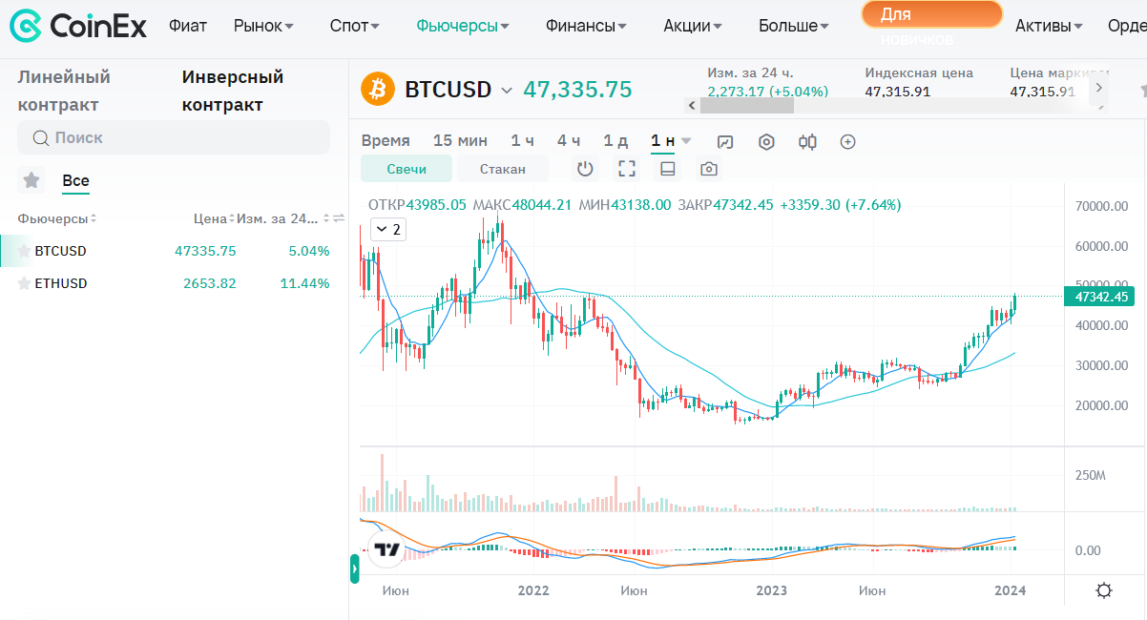Click the Для новичков button
The width and height of the screenshot is (1147, 620).
(x=931, y=15)
